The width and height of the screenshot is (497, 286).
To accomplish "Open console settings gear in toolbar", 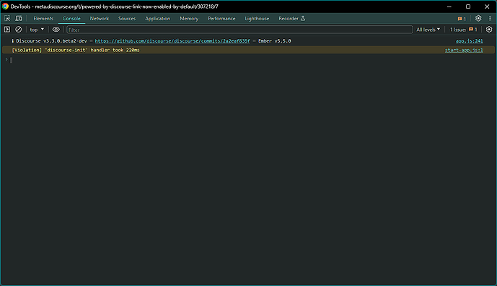I will 489,30.
